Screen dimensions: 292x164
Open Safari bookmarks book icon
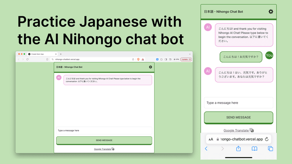click(x=254, y=148)
